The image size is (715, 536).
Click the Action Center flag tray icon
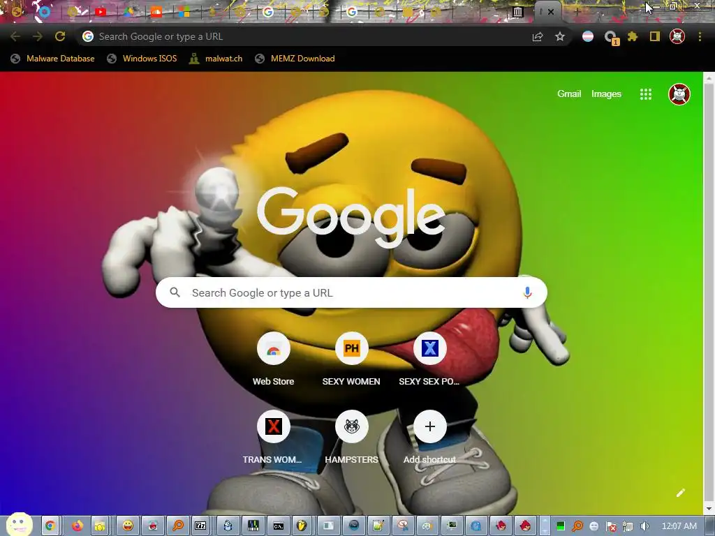(x=611, y=526)
